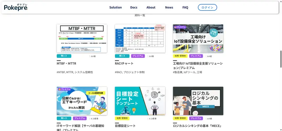
Task: Click hashtags #RACI, プロジェクト体制
Action: 130,72
